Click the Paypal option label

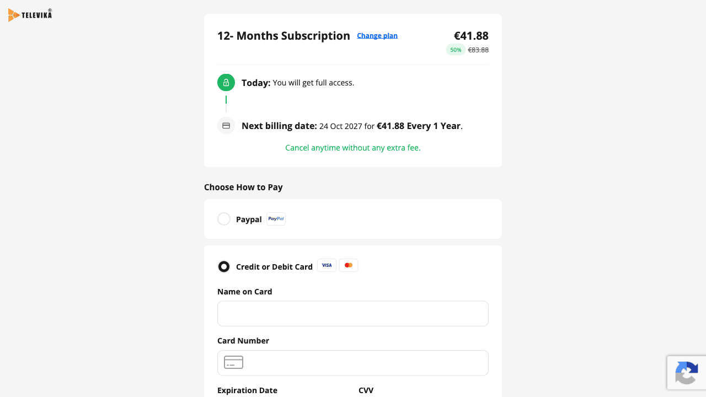tap(249, 219)
